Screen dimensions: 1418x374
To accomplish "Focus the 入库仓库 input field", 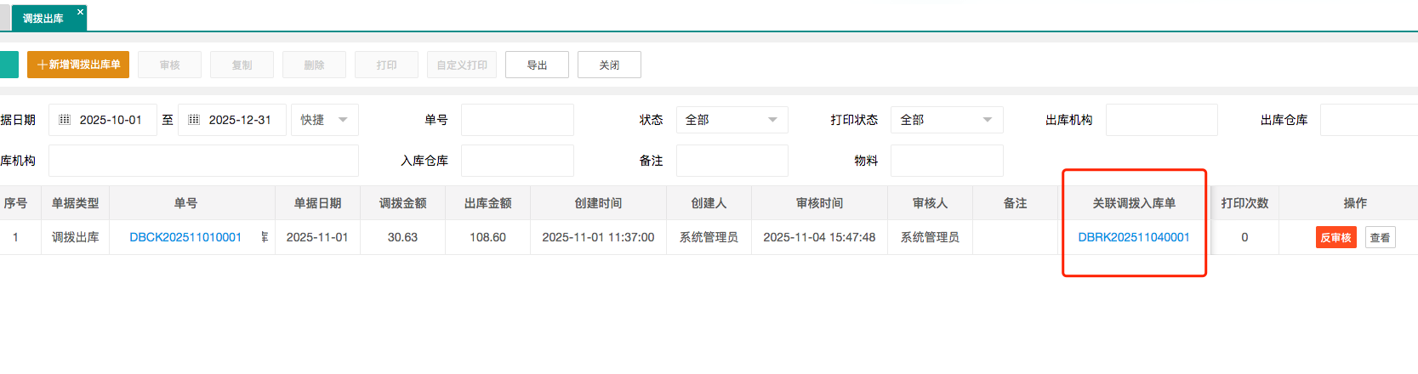I will tap(517, 161).
